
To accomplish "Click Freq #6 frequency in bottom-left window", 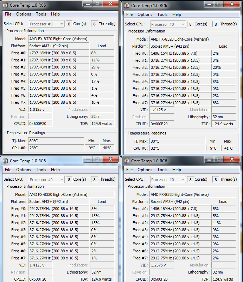I will pyautogui.click(x=59, y=251).
